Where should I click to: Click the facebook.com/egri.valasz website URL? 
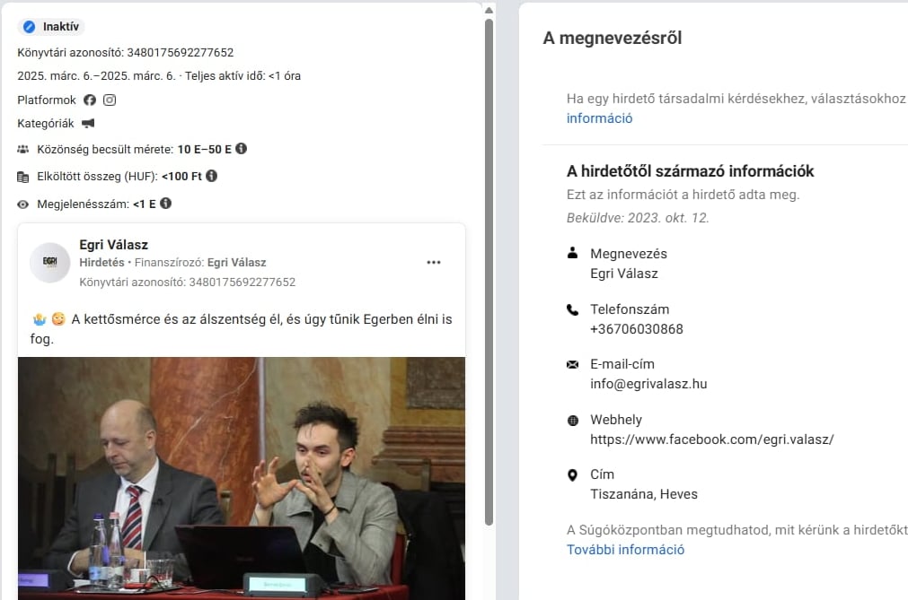[x=711, y=439]
